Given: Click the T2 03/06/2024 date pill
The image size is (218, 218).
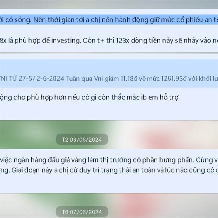Looking at the screenshot, I should (82, 139).
